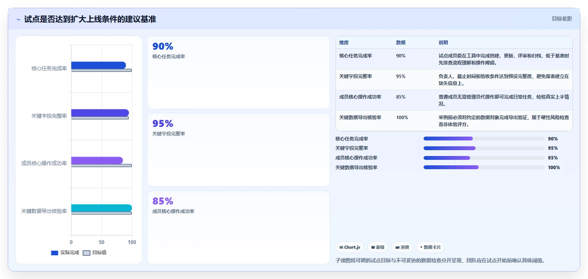
Task: Click the description starting with 试点成员能在工具中
Action: pos(504,59)
